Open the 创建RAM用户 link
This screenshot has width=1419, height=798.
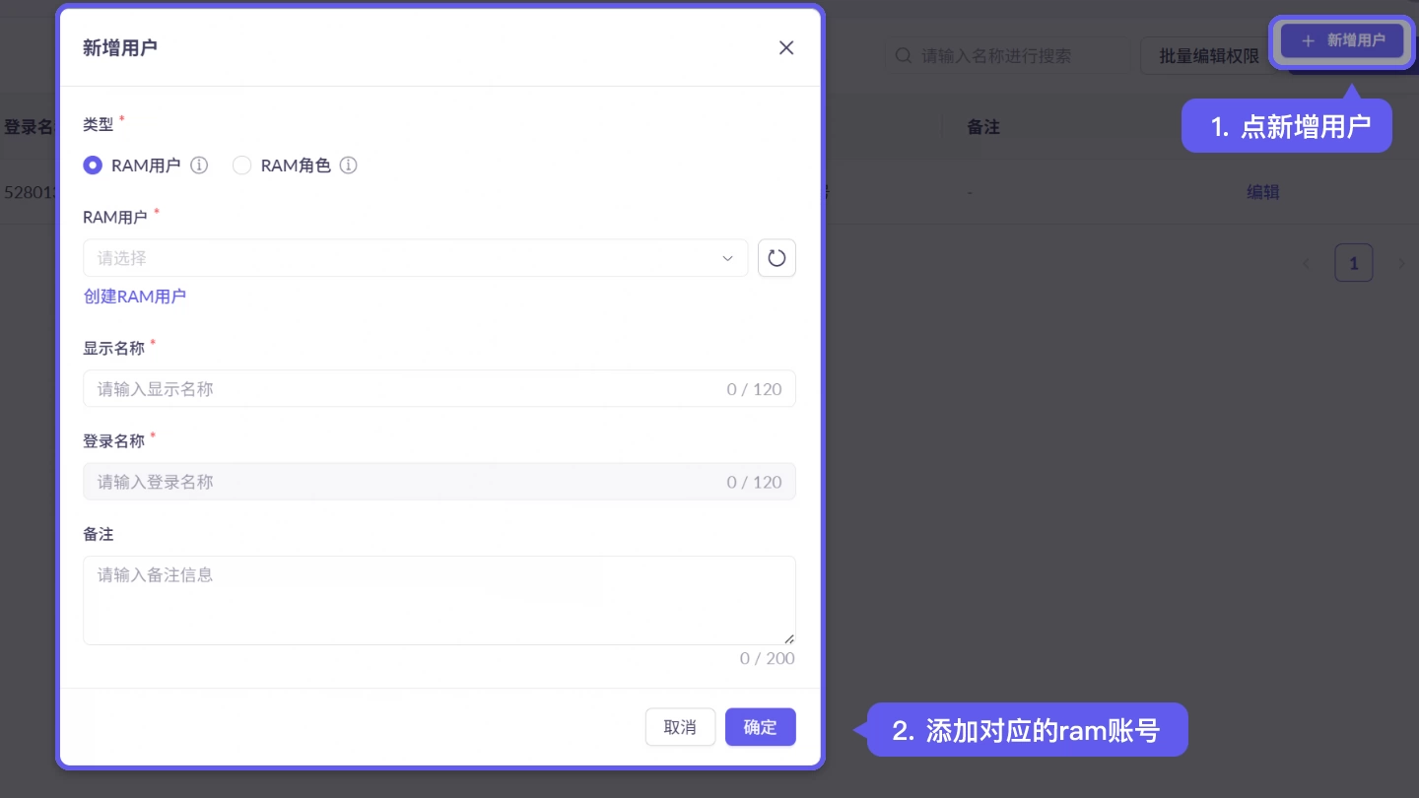coord(135,297)
